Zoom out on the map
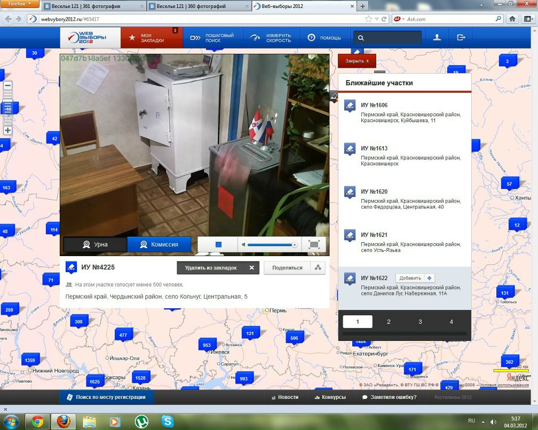The height and width of the screenshot is (430, 538). (x=8, y=85)
